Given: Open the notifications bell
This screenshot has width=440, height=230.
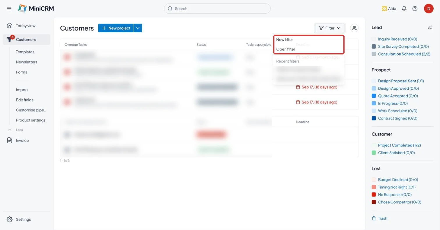Looking at the screenshot, I should pos(404,9).
